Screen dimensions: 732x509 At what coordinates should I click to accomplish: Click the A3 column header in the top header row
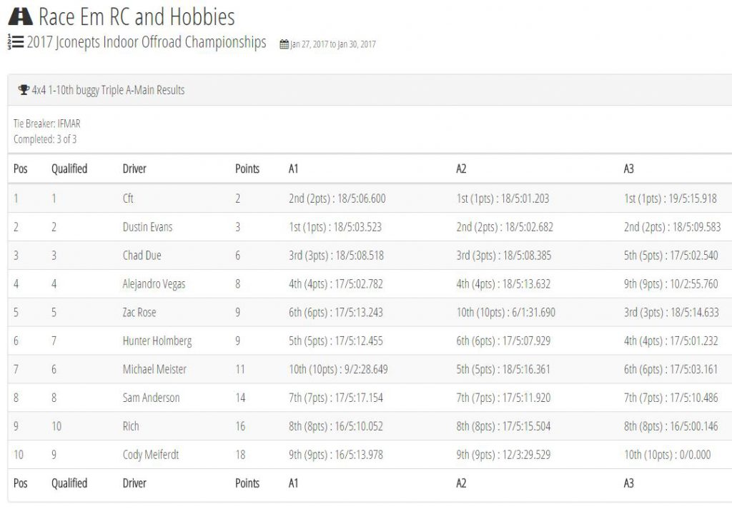tap(629, 168)
